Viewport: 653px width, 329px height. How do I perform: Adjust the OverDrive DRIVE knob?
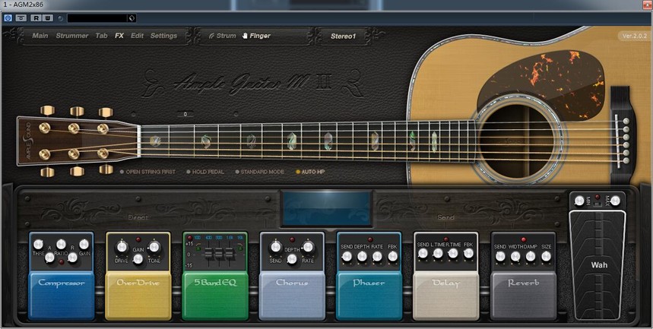coord(122,247)
